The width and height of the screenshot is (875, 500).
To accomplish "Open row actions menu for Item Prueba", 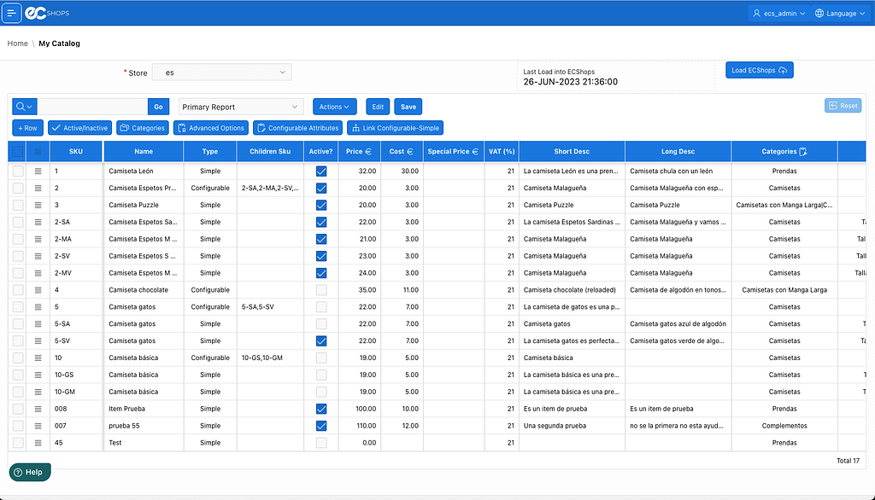I will 38,409.
